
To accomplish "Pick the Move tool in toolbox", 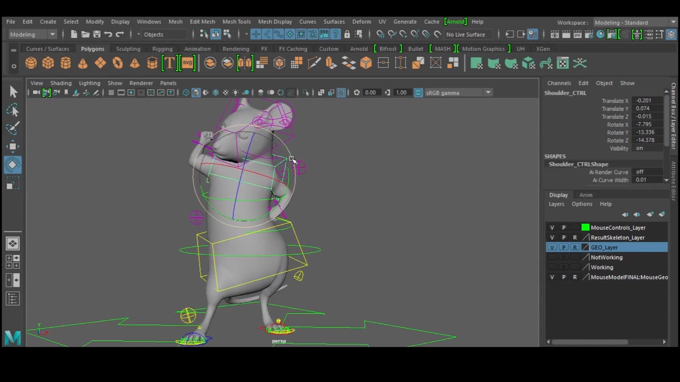I will pos(13,146).
